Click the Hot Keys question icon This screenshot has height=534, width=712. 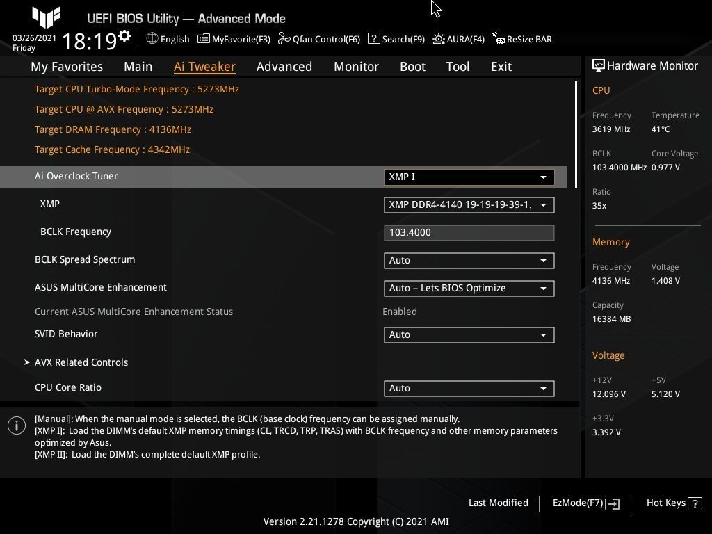695,503
